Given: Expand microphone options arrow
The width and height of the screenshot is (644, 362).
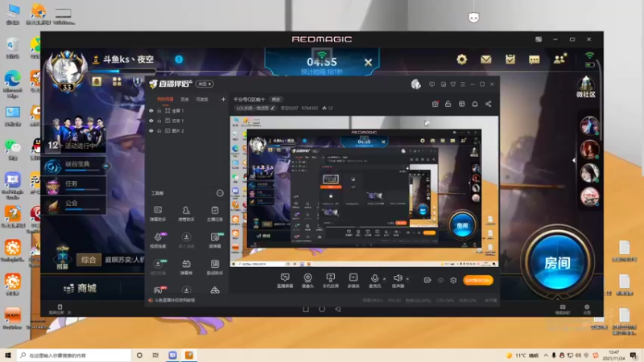Looking at the screenshot, I should [x=384, y=279].
